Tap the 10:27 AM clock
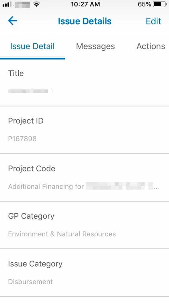This screenshot has height=303, width=169. coord(85,4)
